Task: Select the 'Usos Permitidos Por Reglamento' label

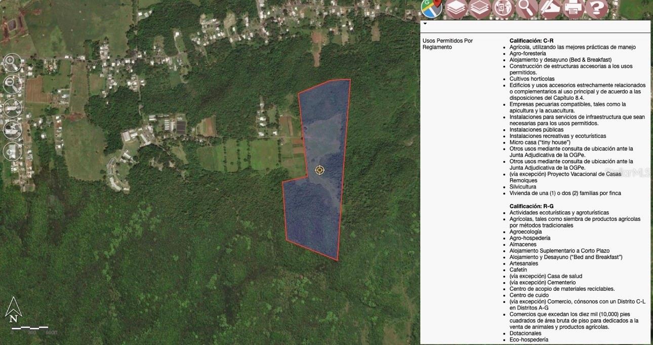Action: 447,44
